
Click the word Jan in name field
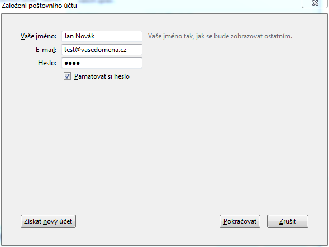coord(69,36)
